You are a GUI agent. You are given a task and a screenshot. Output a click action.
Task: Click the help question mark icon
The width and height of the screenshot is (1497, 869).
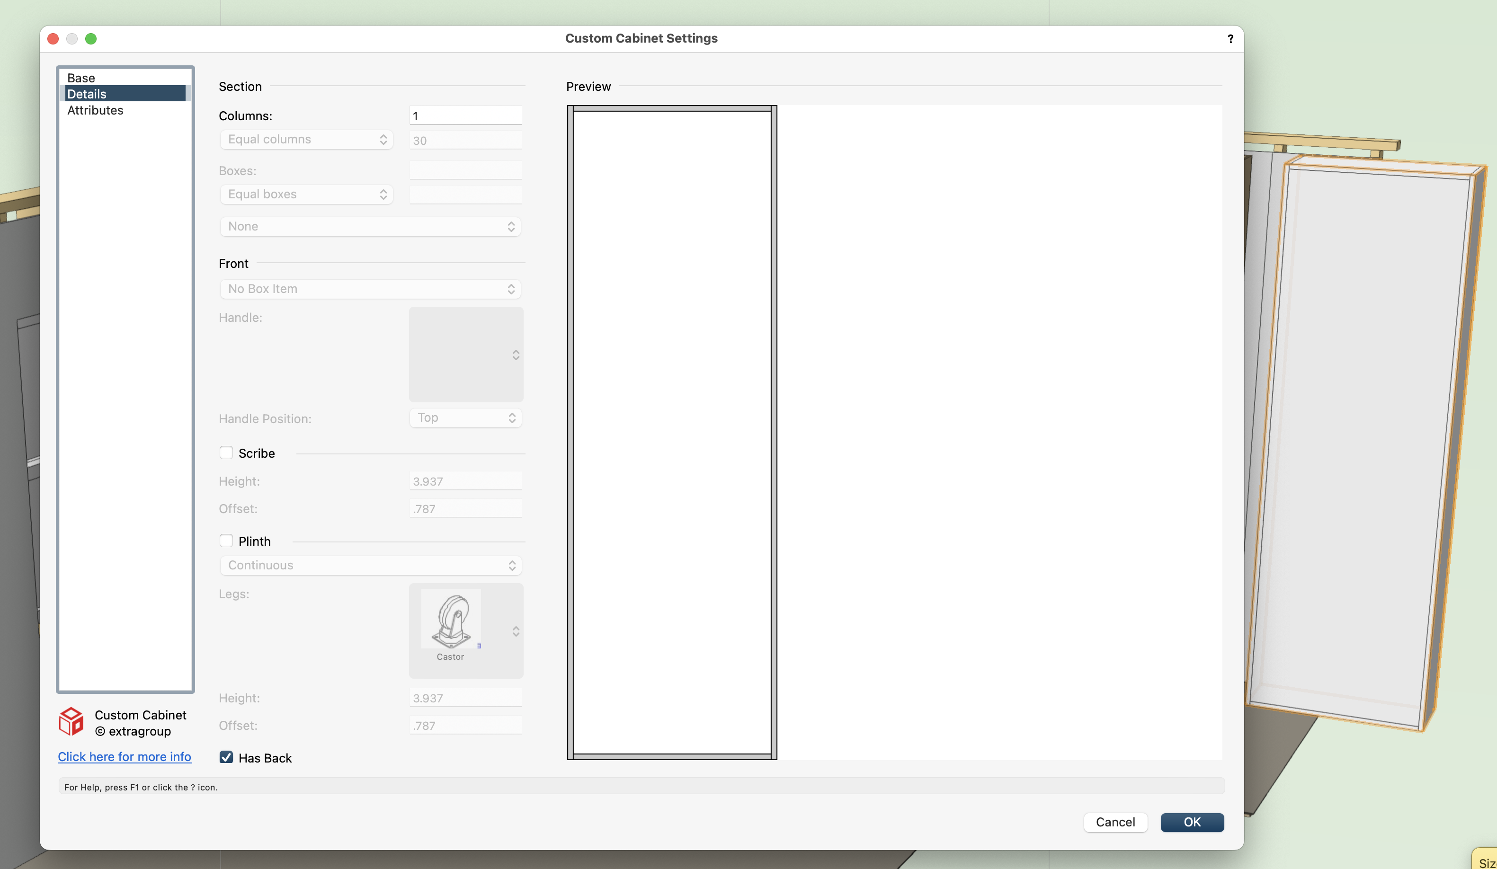(1230, 39)
